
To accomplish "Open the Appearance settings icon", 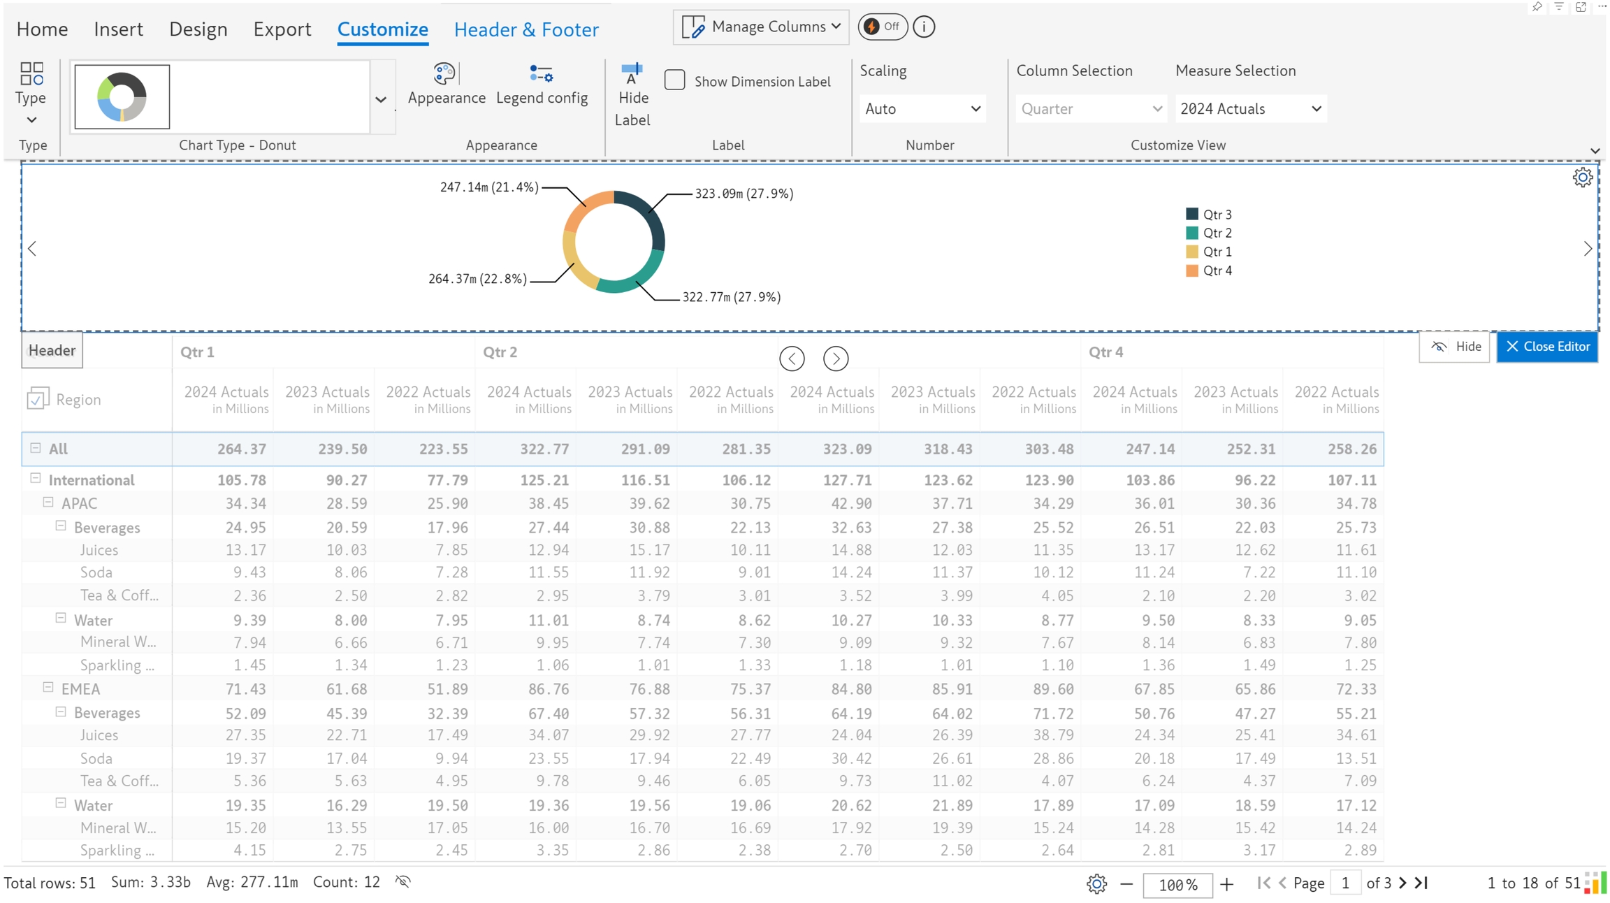I will [x=445, y=74].
